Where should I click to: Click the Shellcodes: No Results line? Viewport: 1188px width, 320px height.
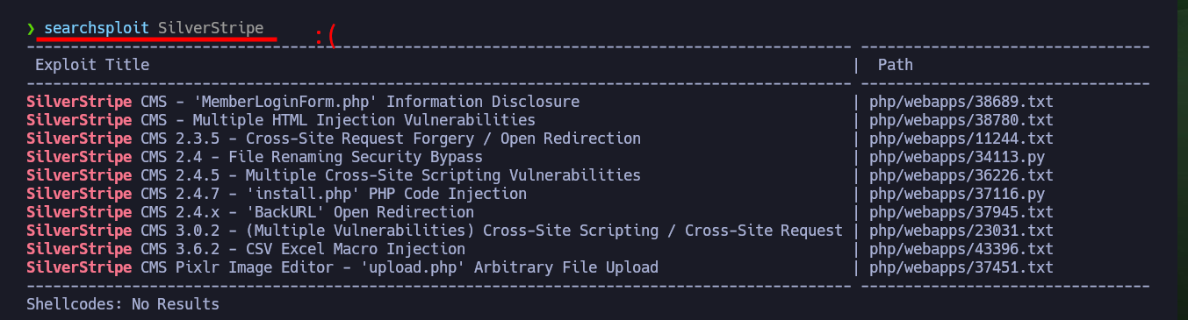pos(123,304)
